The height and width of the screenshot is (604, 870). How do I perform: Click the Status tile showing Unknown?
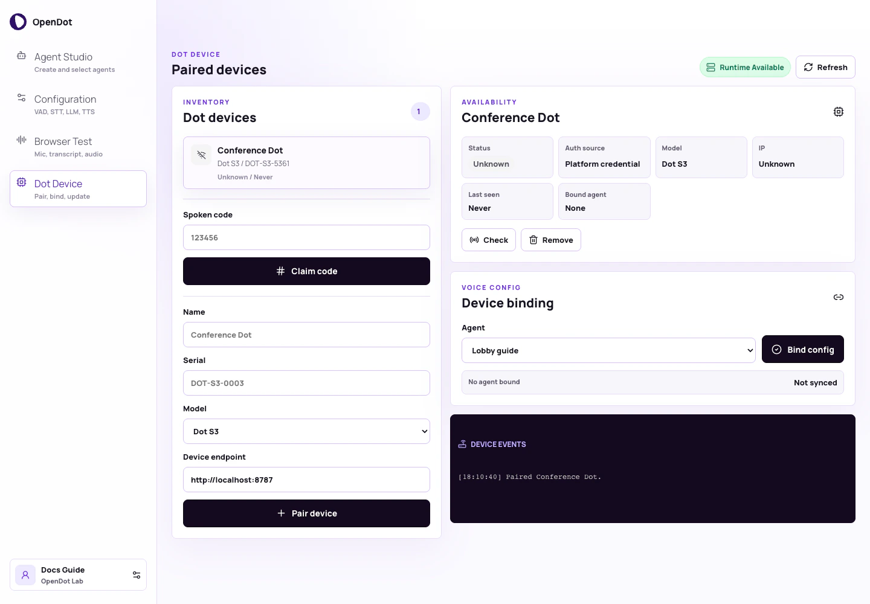(507, 157)
